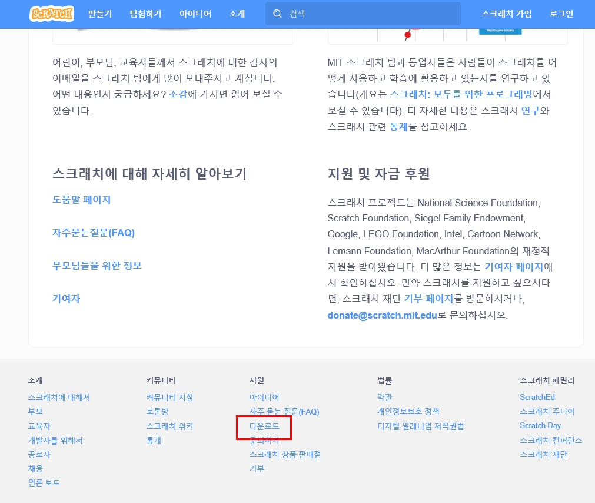
Task: Open the 통계 link in the paragraph
Action: click(x=398, y=127)
